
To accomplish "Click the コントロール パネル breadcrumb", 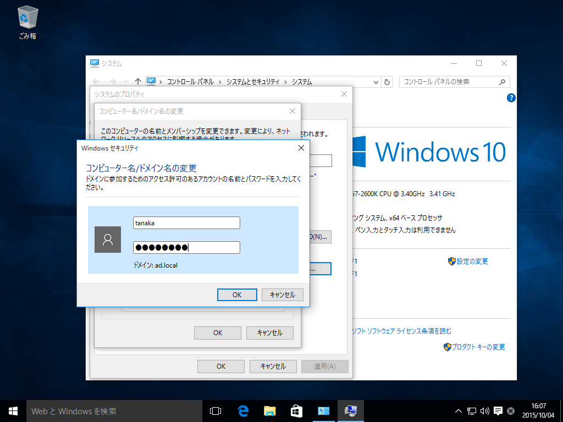I will pyautogui.click(x=190, y=82).
